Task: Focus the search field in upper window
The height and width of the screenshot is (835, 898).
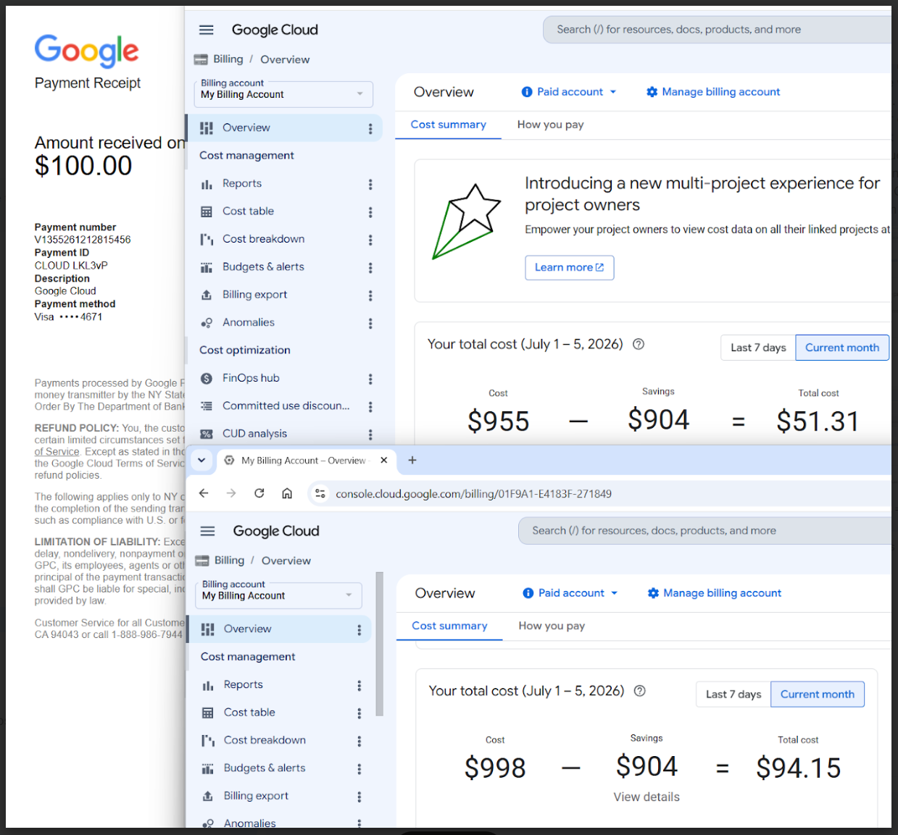Action: 717,30
